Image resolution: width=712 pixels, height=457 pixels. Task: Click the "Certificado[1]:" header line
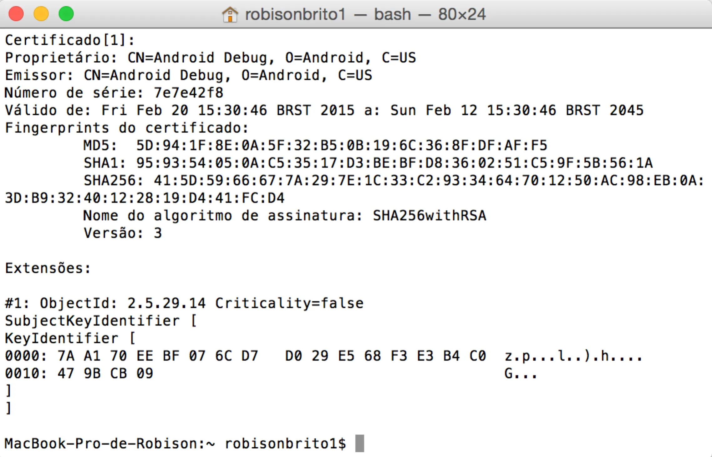point(70,40)
